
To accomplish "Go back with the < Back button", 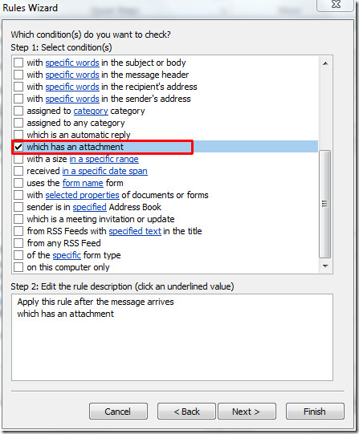I will click(186, 412).
